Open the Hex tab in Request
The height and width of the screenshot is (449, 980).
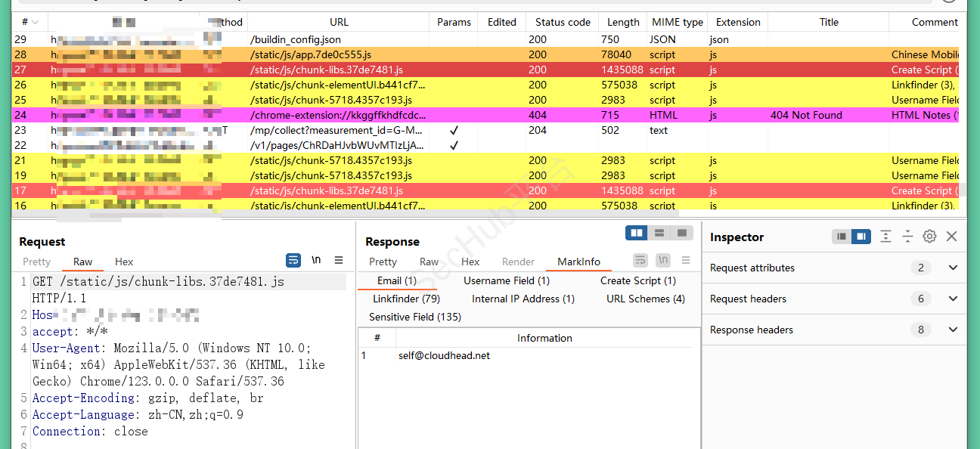point(124,262)
